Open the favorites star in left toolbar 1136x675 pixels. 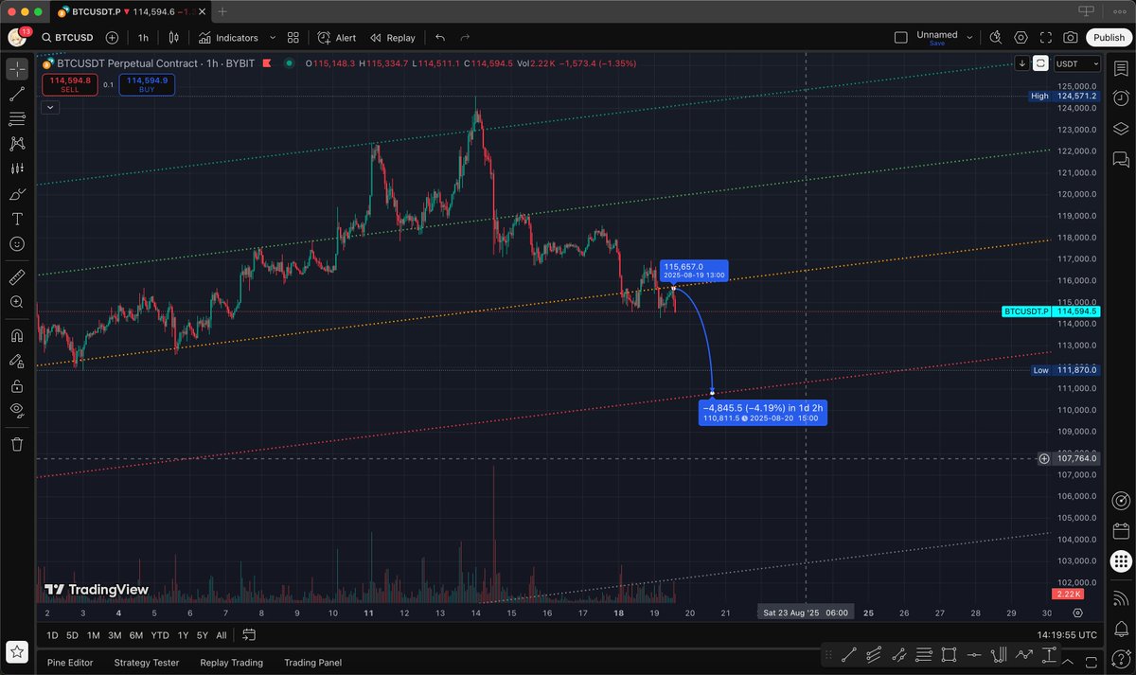click(x=17, y=651)
